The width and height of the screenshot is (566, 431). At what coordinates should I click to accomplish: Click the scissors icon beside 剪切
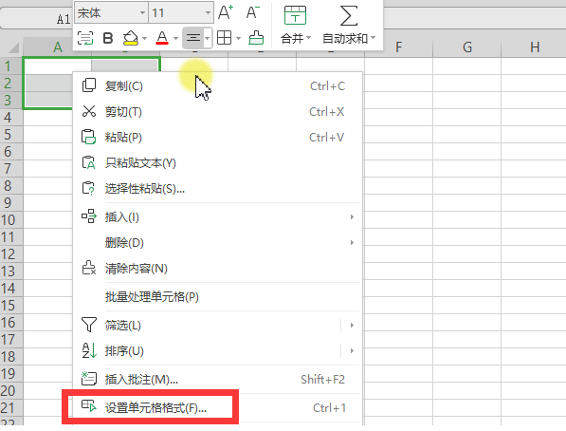pyautogui.click(x=89, y=111)
